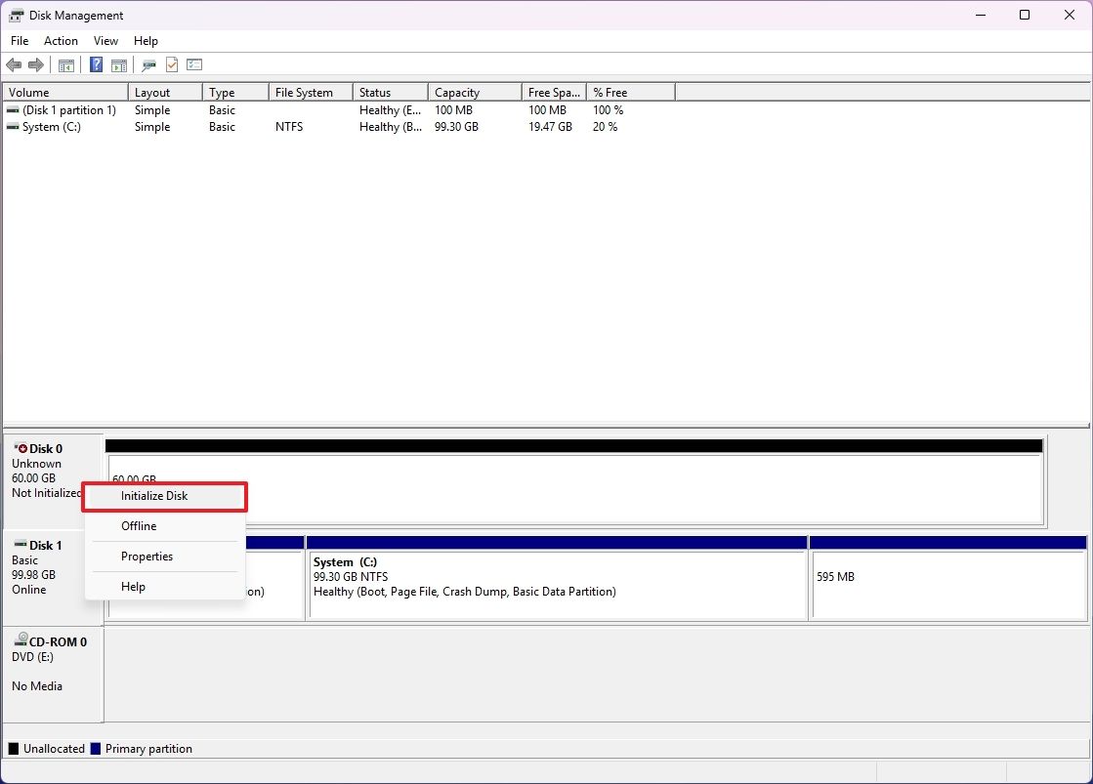Open the View menu
1093x784 pixels.
click(105, 41)
